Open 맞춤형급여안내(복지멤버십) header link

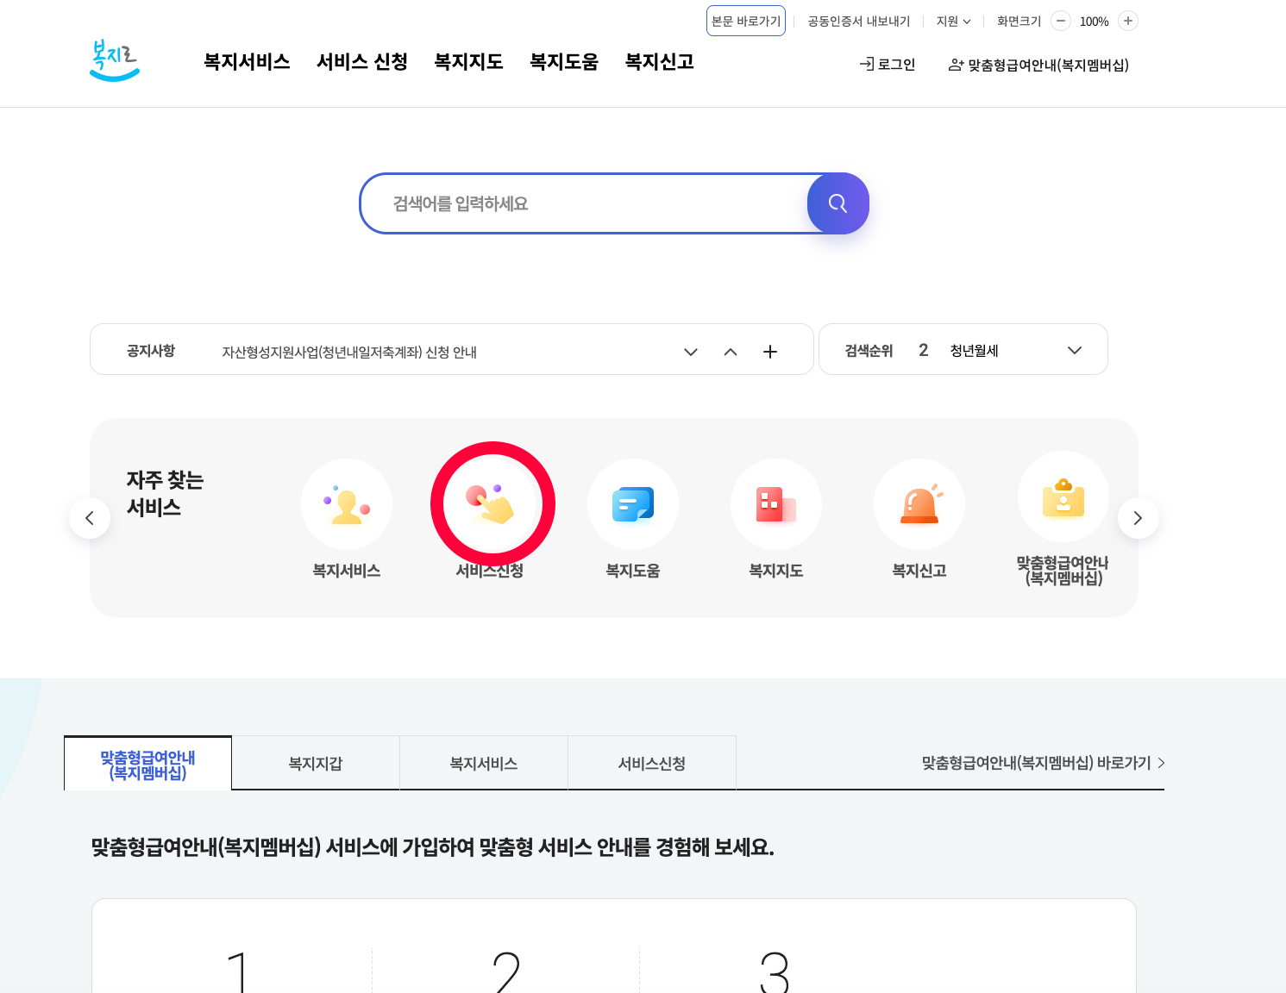pos(1038,66)
